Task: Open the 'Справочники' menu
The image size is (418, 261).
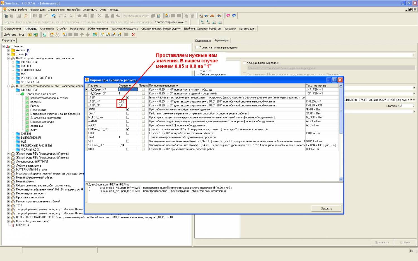Action: coord(56,10)
